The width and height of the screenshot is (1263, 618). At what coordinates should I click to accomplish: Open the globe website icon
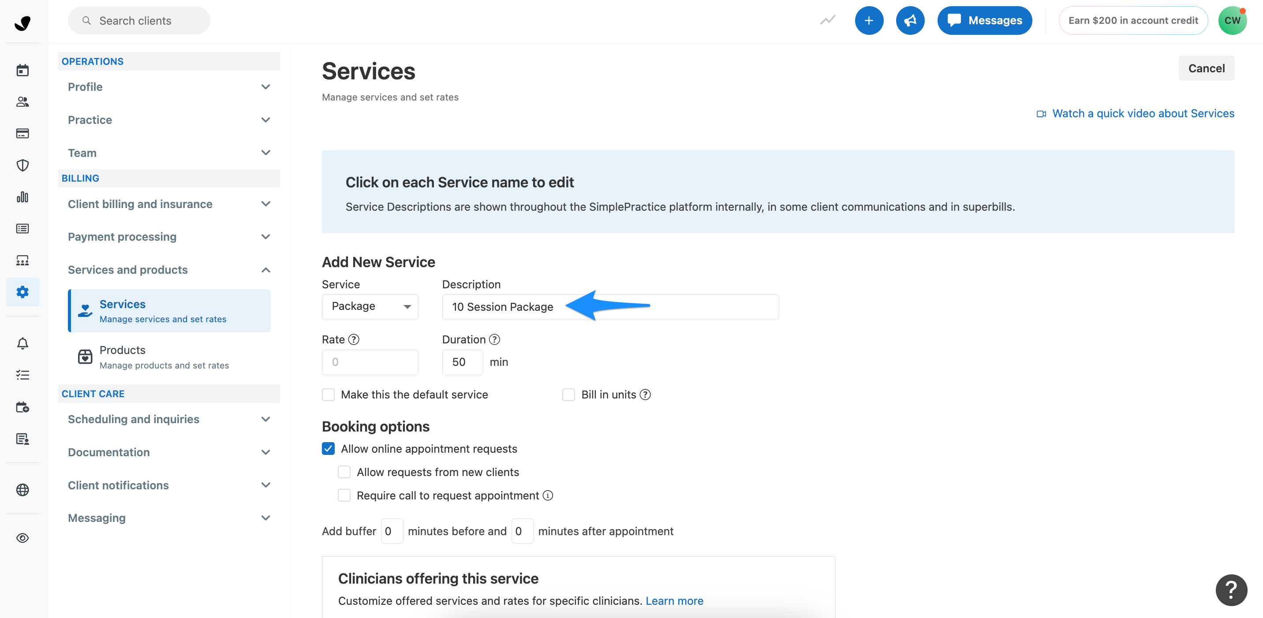[x=22, y=490]
